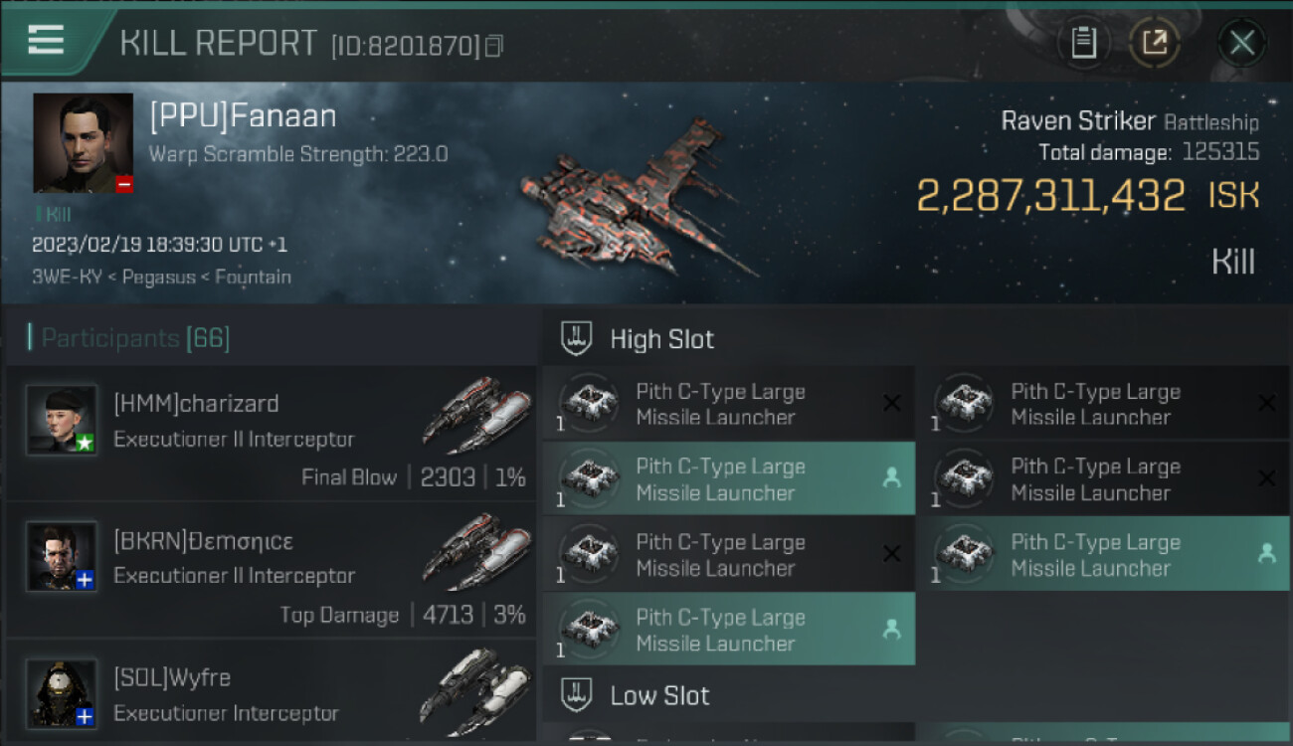Open Fanaan's character portrait

[x=83, y=142]
